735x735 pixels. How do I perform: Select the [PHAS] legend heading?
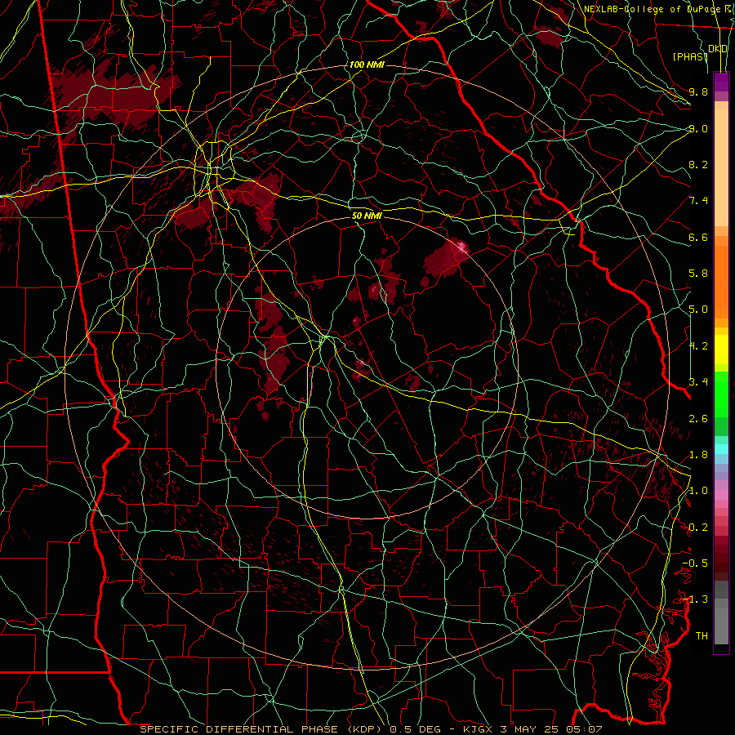coord(690,56)
